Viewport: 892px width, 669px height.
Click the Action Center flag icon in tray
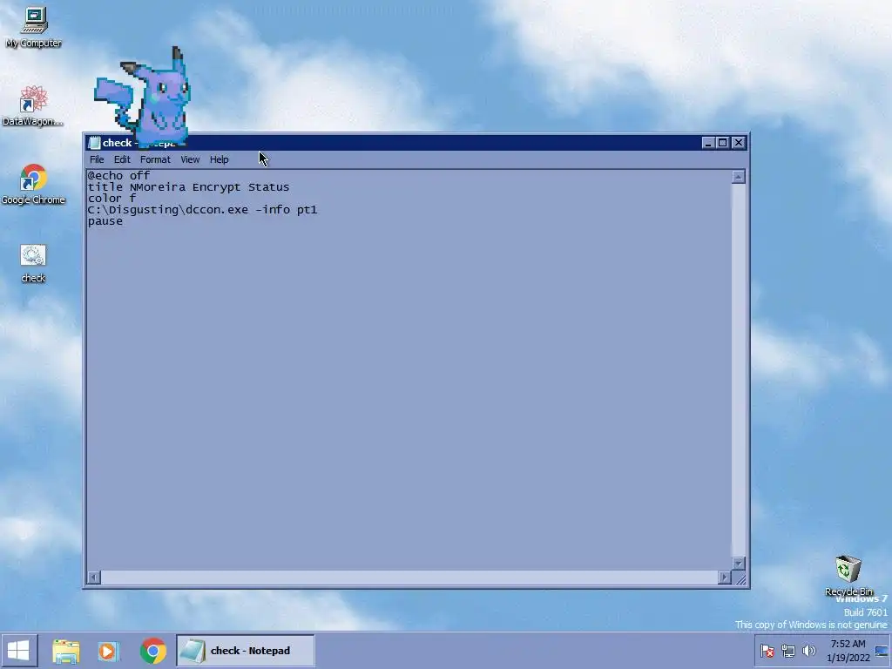[x=767, y=650]
